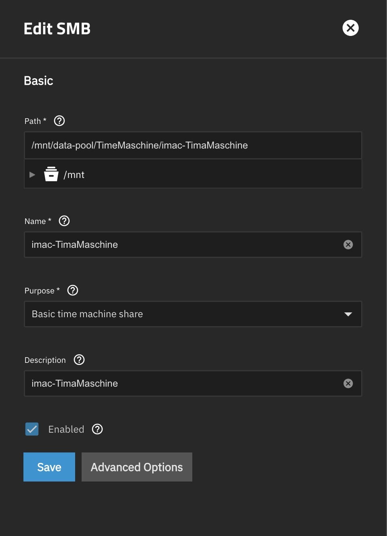Click into the Path input field

(193, 145)
